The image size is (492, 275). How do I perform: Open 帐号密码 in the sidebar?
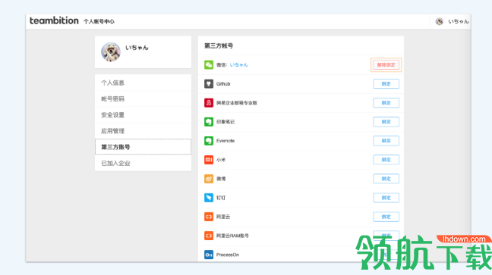click(143, 99)
